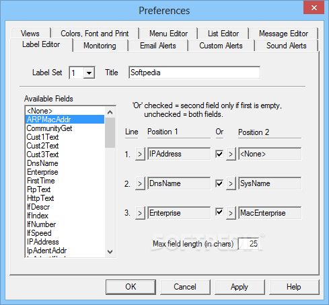Select IfIndex in Available Fields list

click(65, 216)
